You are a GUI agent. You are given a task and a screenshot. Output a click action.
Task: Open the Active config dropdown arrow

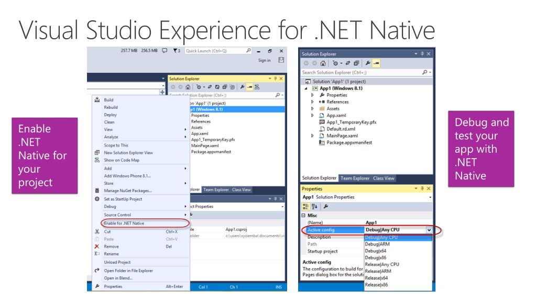429,230
